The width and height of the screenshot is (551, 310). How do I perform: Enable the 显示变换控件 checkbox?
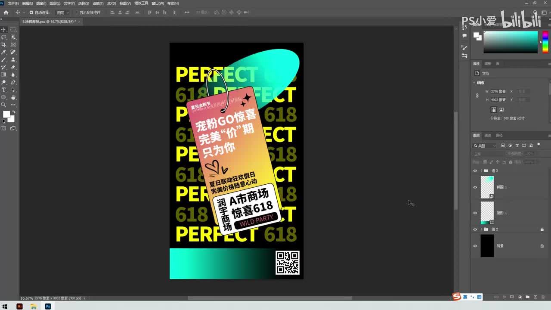pyautogui.click(x=76, y=12)
